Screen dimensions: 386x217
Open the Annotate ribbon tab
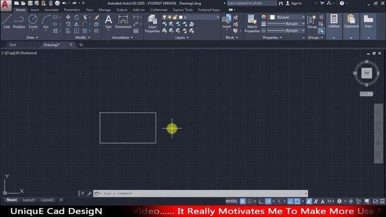tap(51, 10)
